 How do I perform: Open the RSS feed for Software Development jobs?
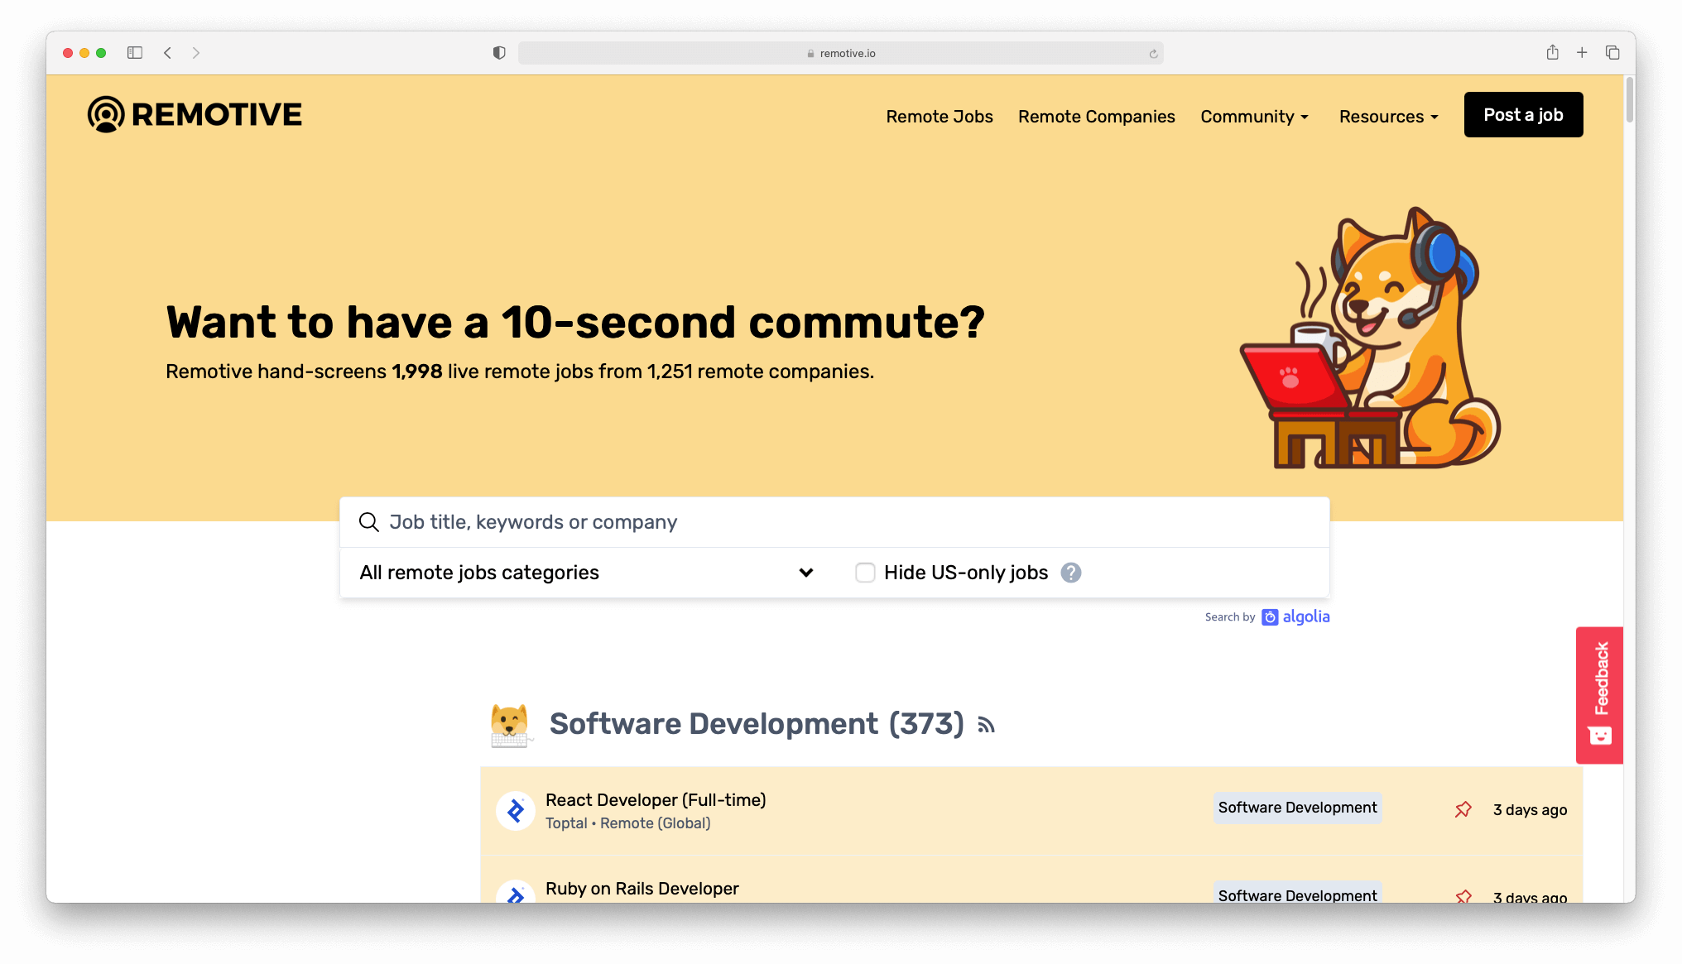[986, 725]
